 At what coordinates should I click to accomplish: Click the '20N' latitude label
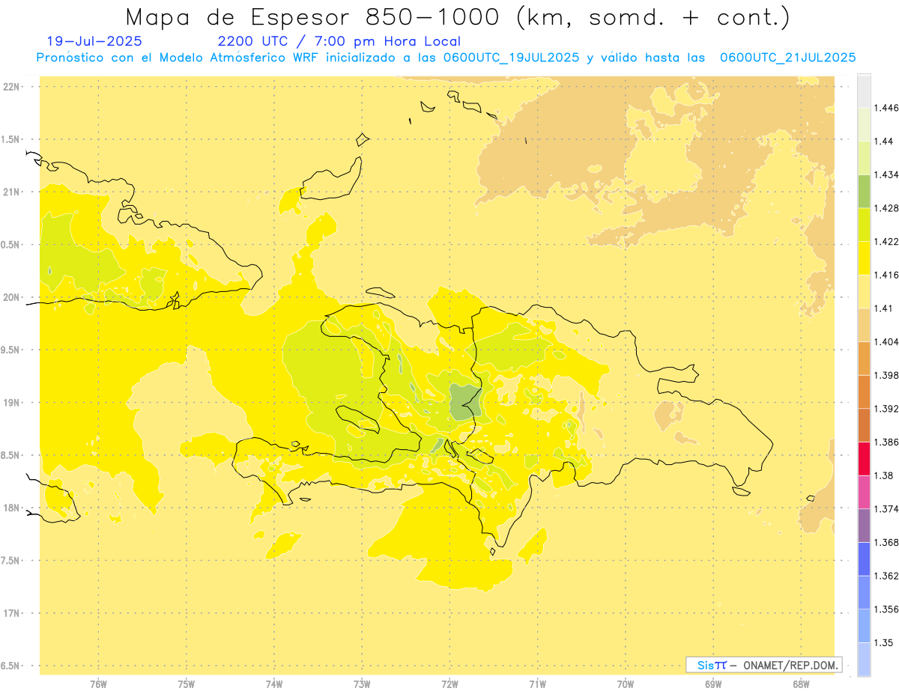(x=11, y=297)
